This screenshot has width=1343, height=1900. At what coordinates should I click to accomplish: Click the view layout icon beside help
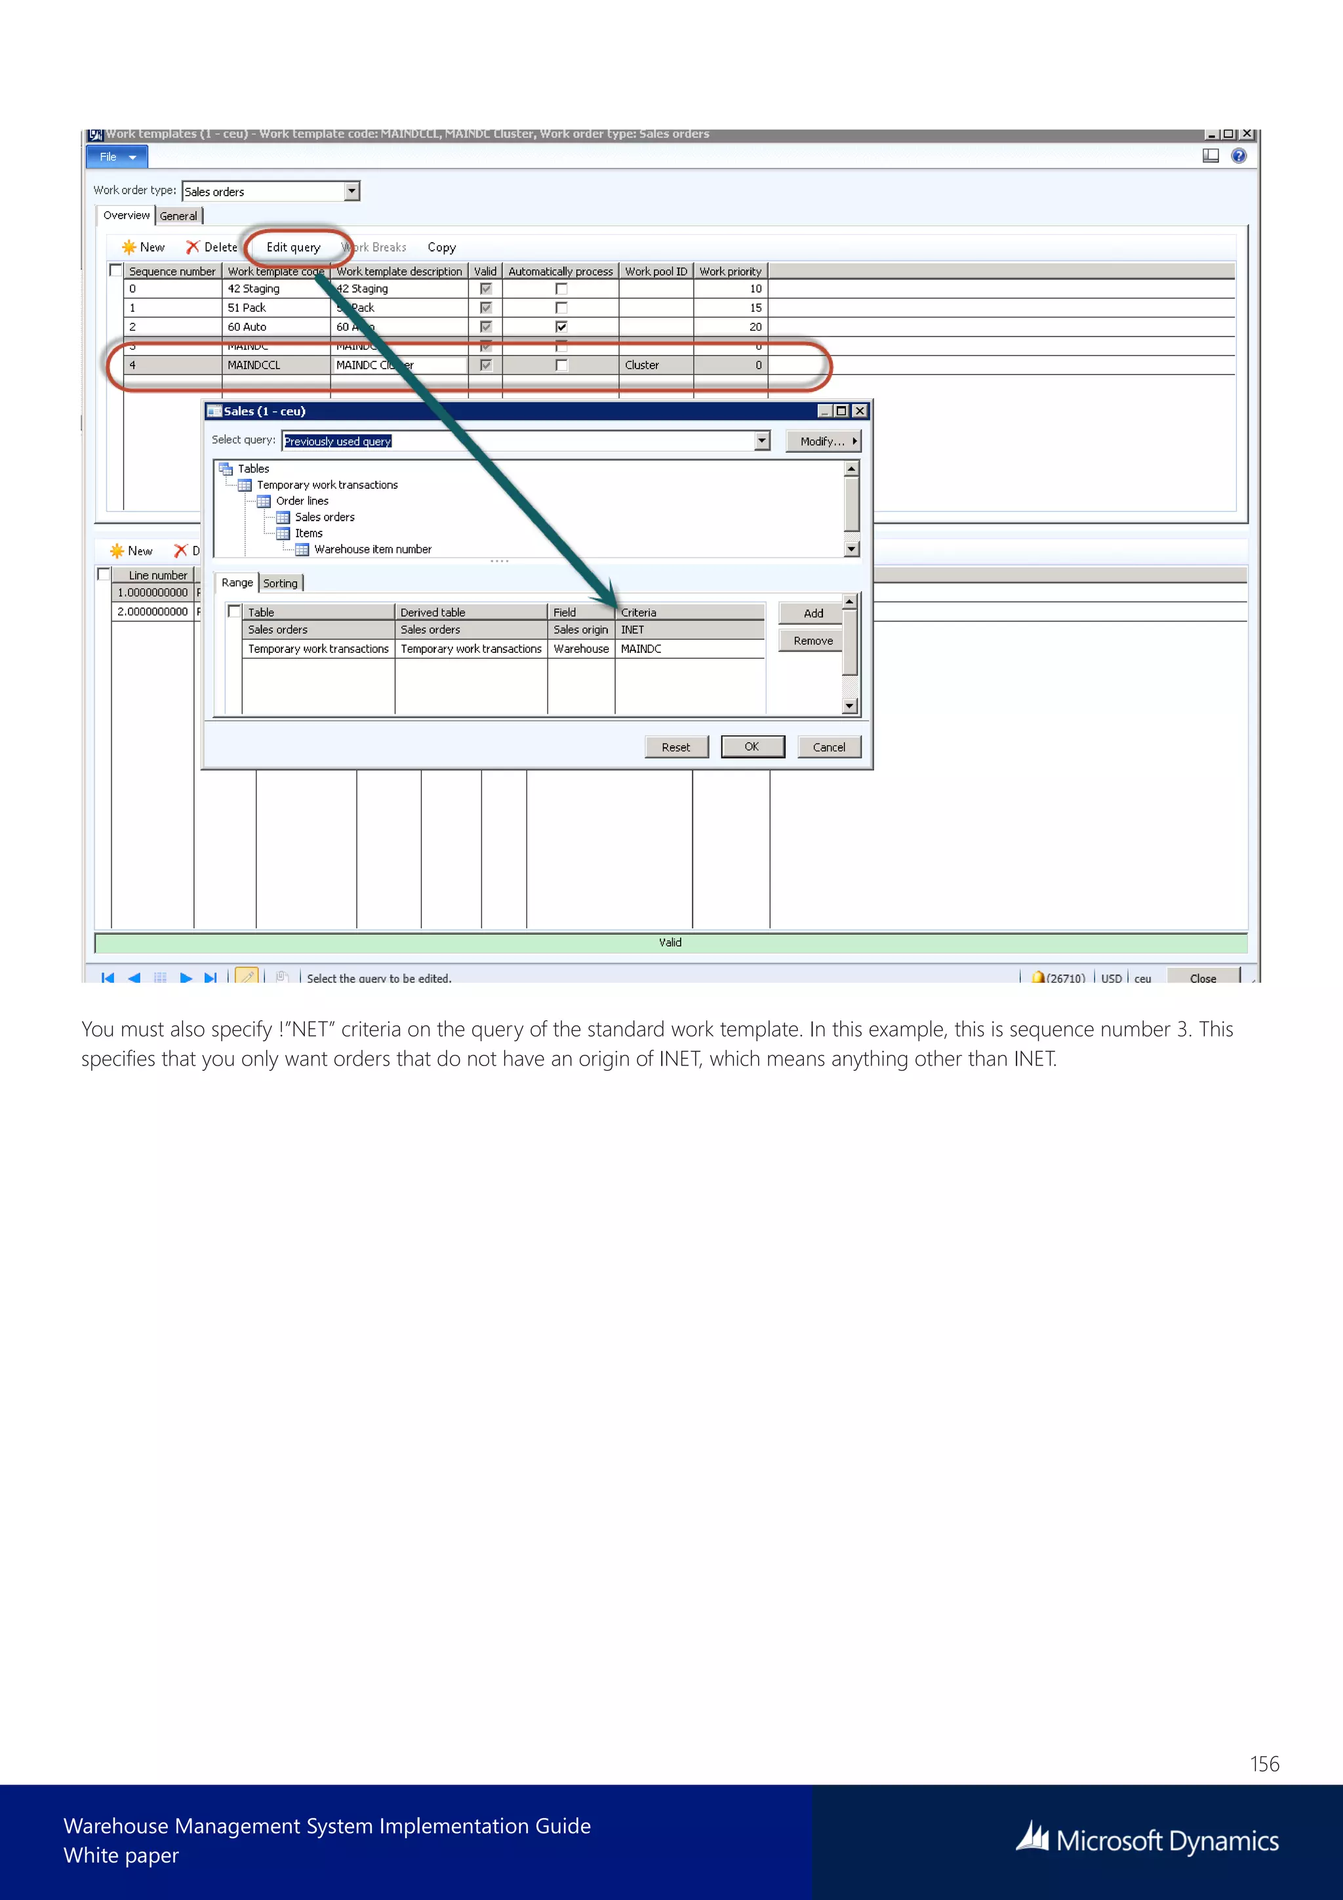pos(1211,155)
